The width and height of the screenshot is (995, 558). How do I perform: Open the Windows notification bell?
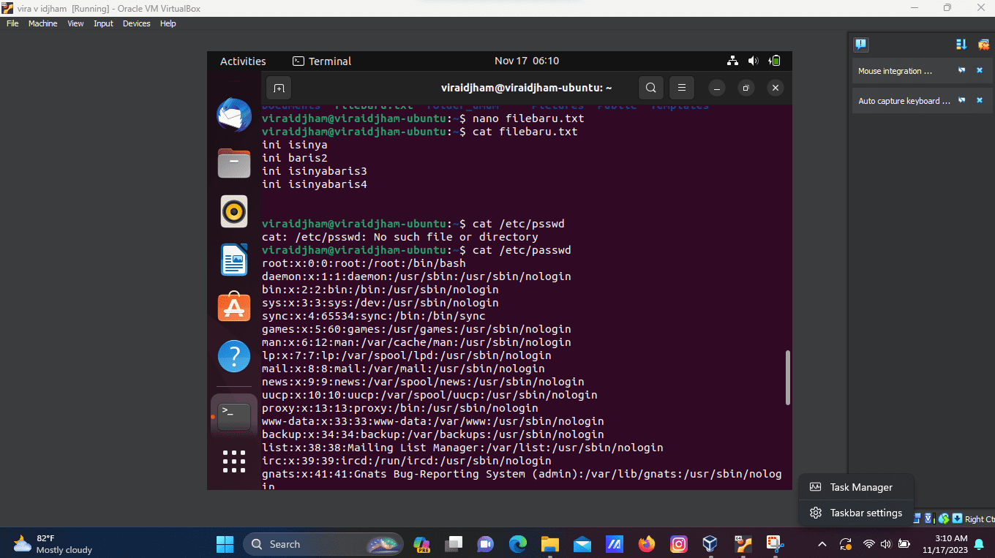pos(979,544)
